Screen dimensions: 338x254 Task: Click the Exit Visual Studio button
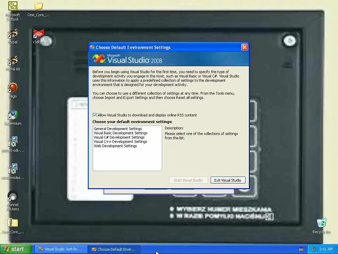coord(228,180)
